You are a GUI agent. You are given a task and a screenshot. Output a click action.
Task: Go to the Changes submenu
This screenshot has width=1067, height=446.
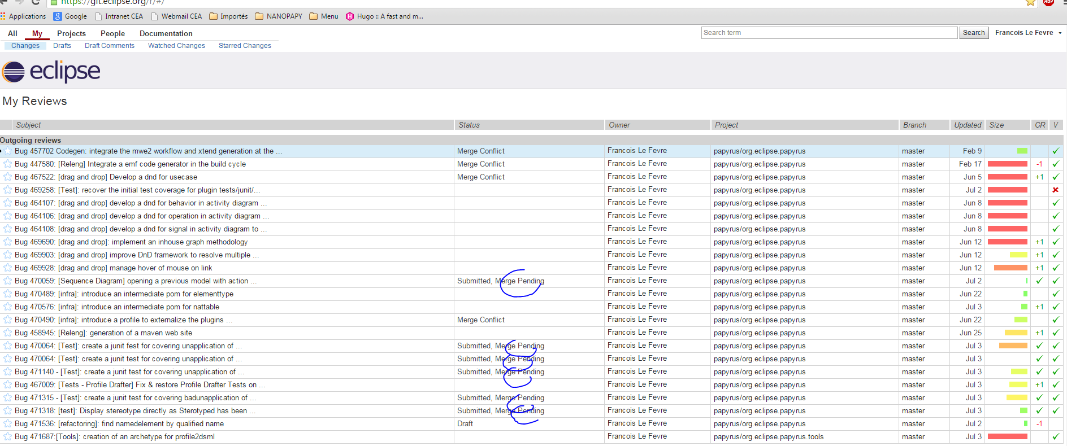pos(25,46)
